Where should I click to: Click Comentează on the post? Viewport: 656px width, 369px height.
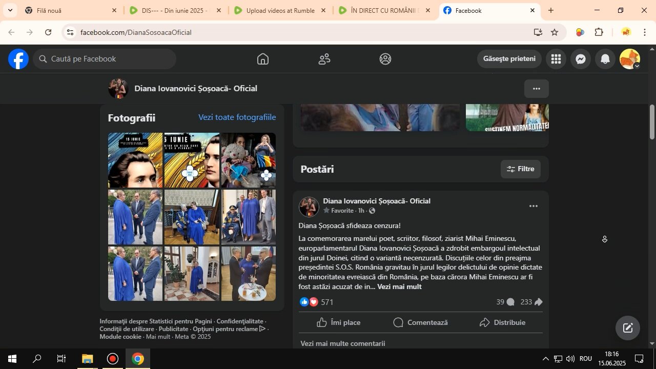coord(421,322)
